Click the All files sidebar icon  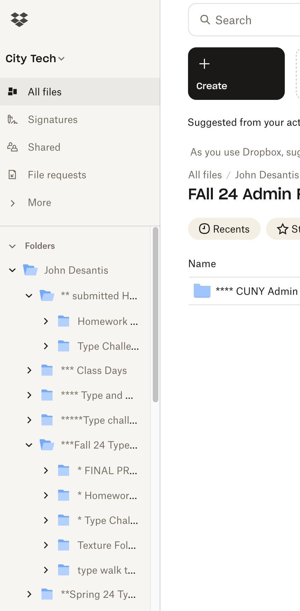click(x=12, y=92)
